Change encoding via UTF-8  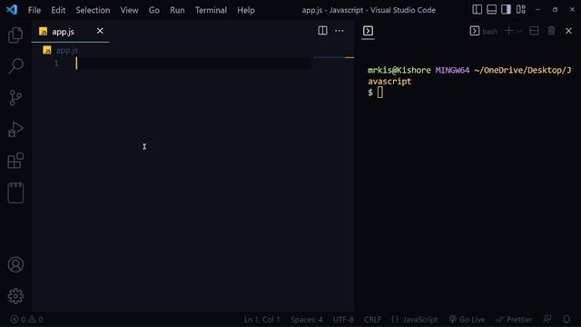click(x=343, y=319)
